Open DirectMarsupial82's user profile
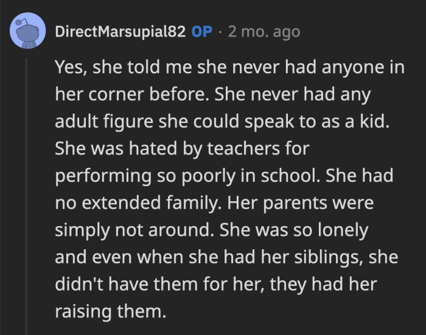 click(120, 32)
